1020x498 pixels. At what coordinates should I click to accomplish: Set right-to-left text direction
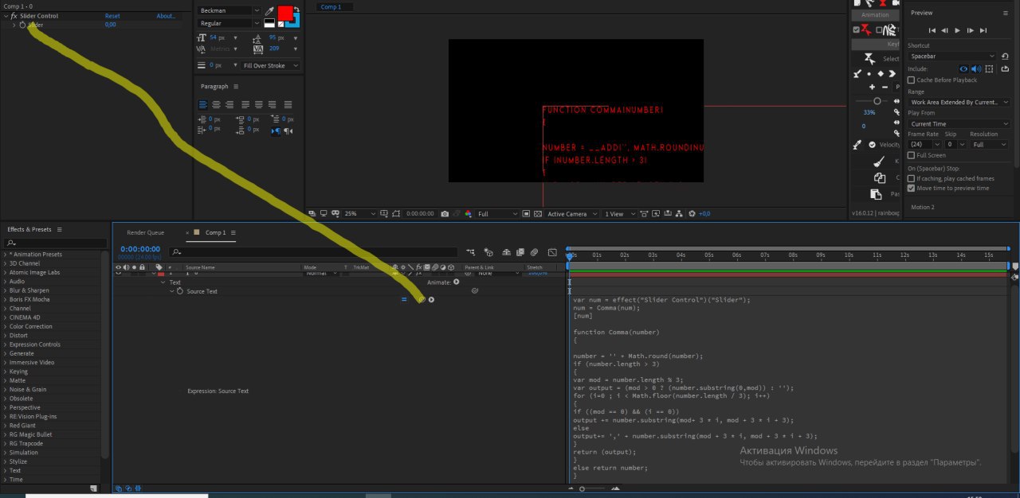[x=288, y=130]
